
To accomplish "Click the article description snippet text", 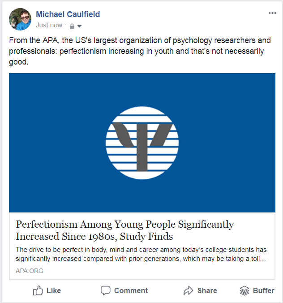I will 141,254.
